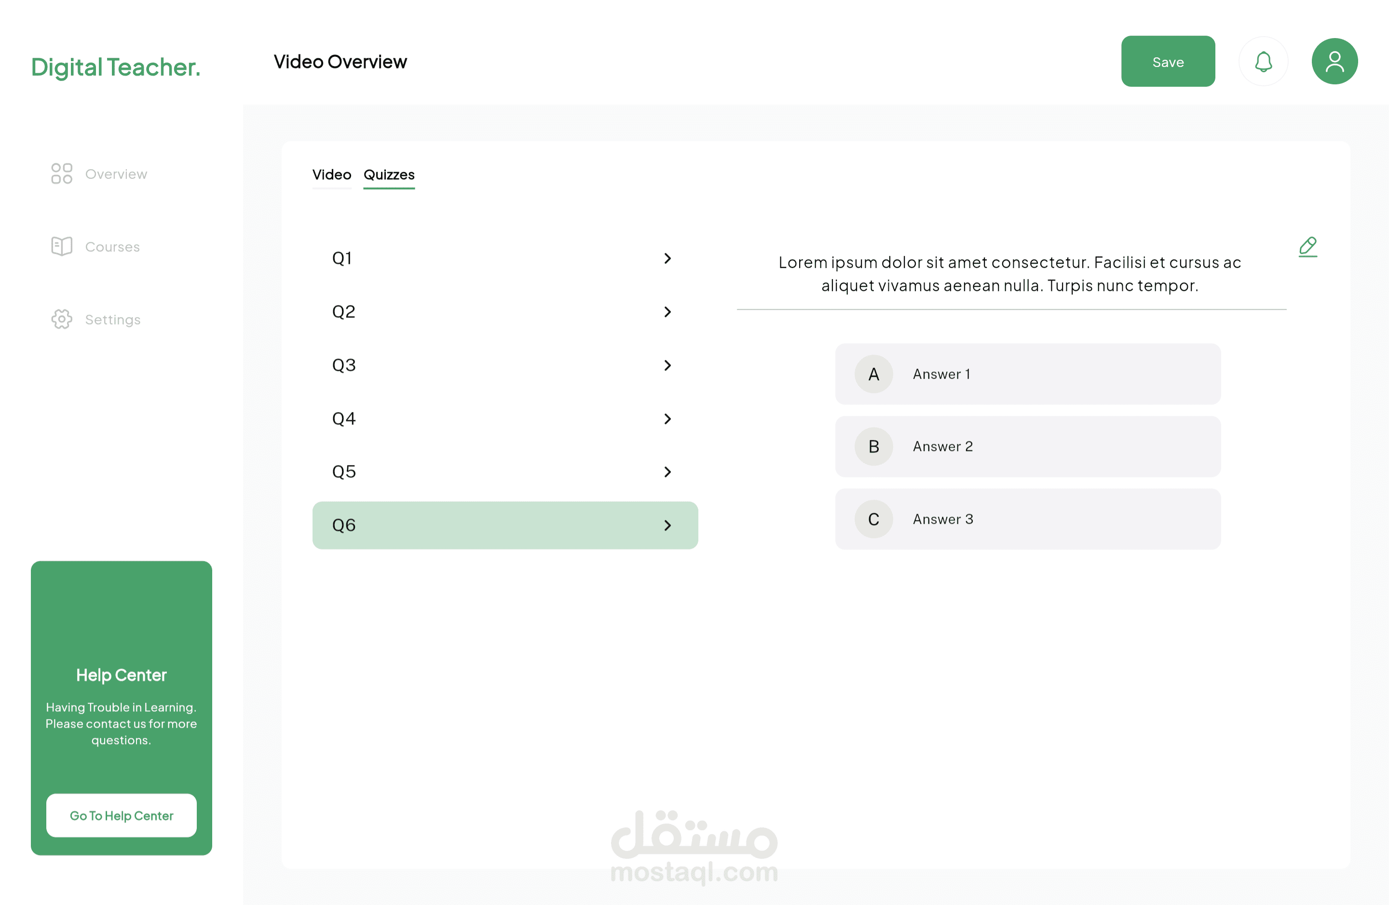
Task: Click the Settings gear icon
Action: [61, 319]
